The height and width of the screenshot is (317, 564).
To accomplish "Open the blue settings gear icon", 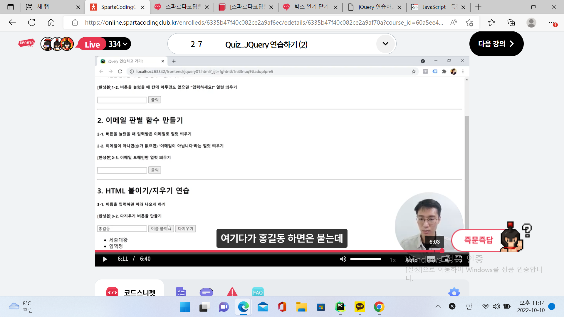I will click(x=454, y=292).
